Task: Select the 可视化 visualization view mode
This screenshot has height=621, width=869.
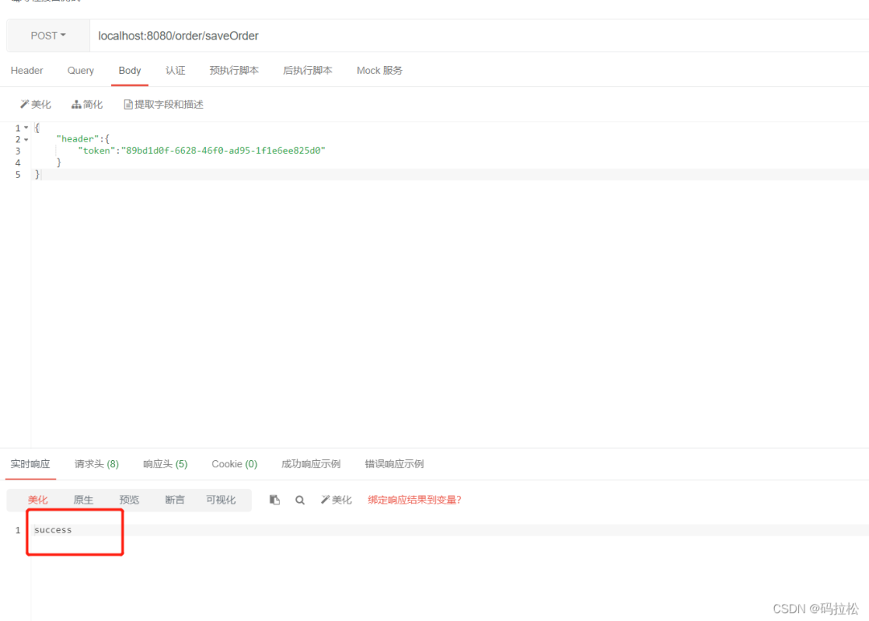Action: point(220,500)
